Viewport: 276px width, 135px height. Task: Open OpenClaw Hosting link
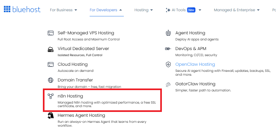pos(195,64)
